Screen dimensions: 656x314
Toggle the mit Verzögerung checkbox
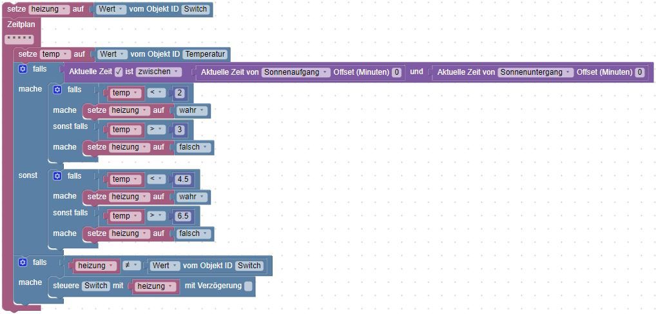pyautogui.click(x=248, y=286)
